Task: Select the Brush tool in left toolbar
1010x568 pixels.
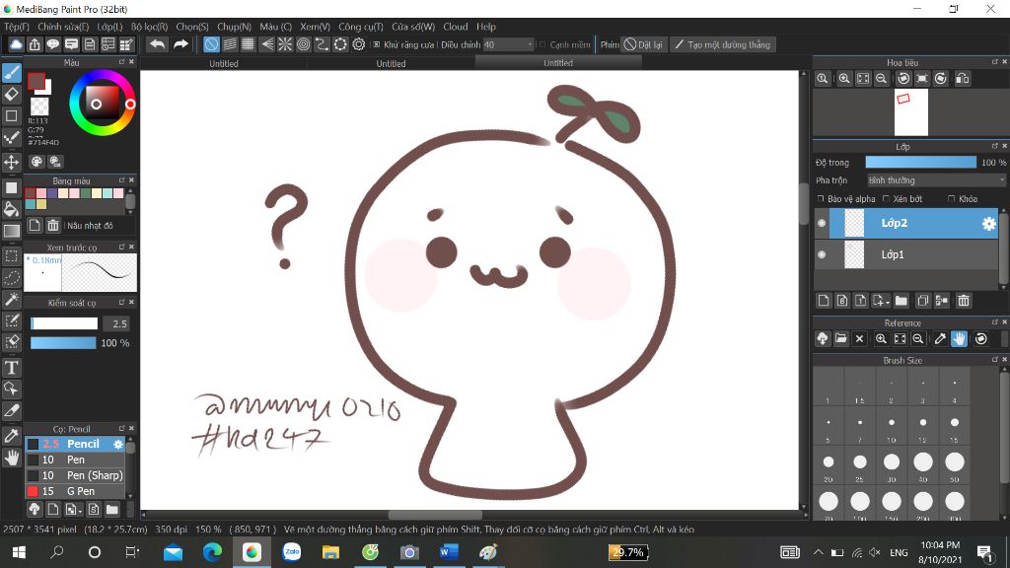Action: (x=12, y=73)
